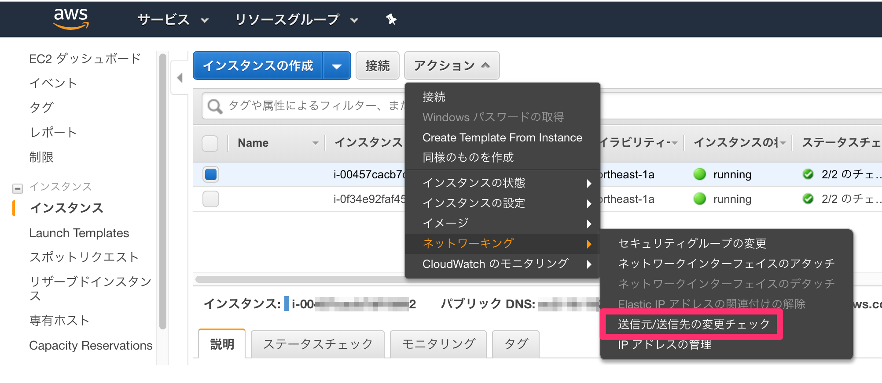Expand インスタンスの設定 submenu

point(502,203)
